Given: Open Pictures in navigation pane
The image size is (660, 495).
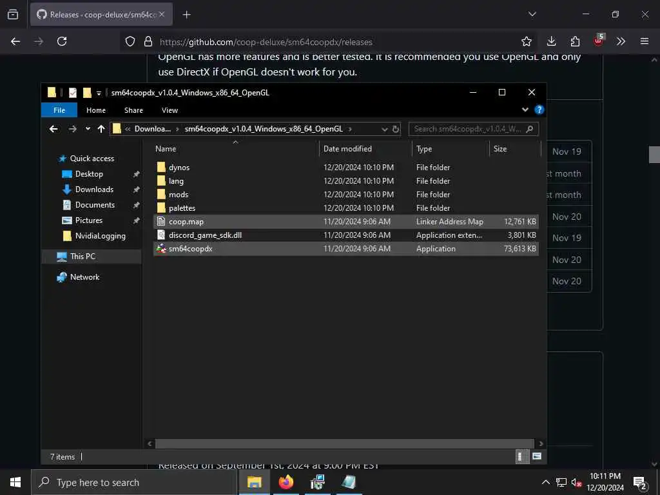Looking at the screenshot, I should [x=89, y=220].
